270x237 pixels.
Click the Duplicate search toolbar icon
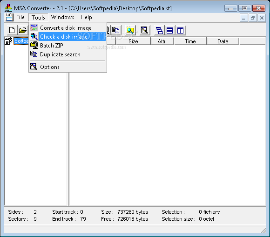click(116, 30)
